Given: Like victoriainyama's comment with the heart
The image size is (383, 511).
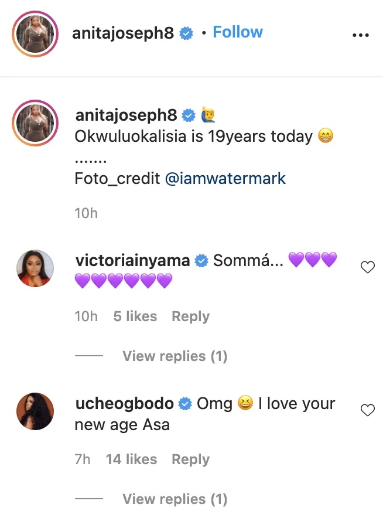Looking at the screenshot, I should (367, 268).
